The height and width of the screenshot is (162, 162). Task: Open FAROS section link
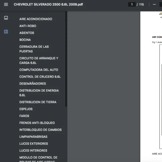point(24,116)
